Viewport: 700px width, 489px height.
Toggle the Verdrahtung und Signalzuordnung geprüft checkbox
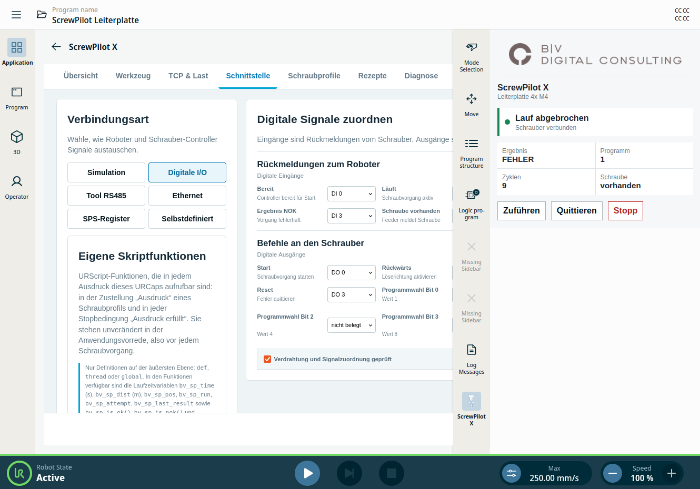point(267,359)
